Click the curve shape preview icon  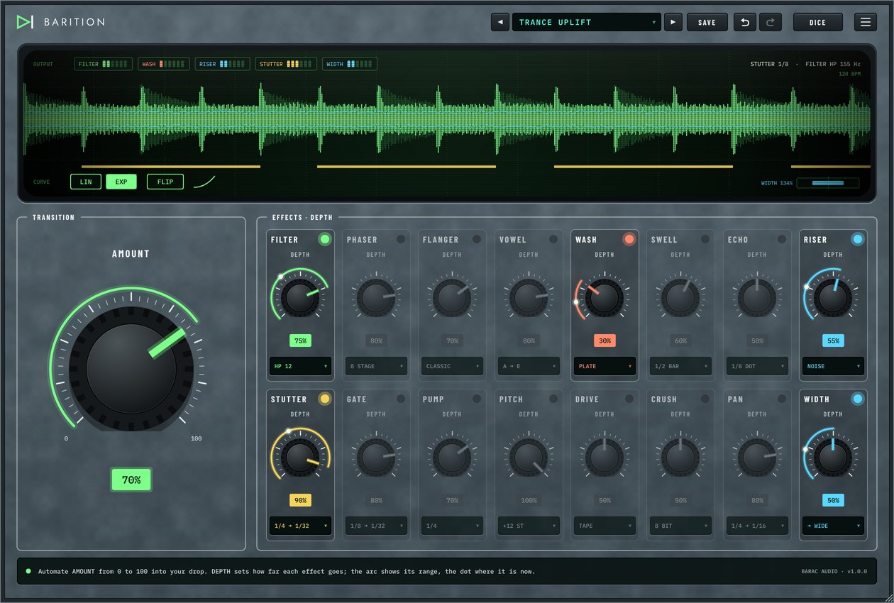click(205, 182)
